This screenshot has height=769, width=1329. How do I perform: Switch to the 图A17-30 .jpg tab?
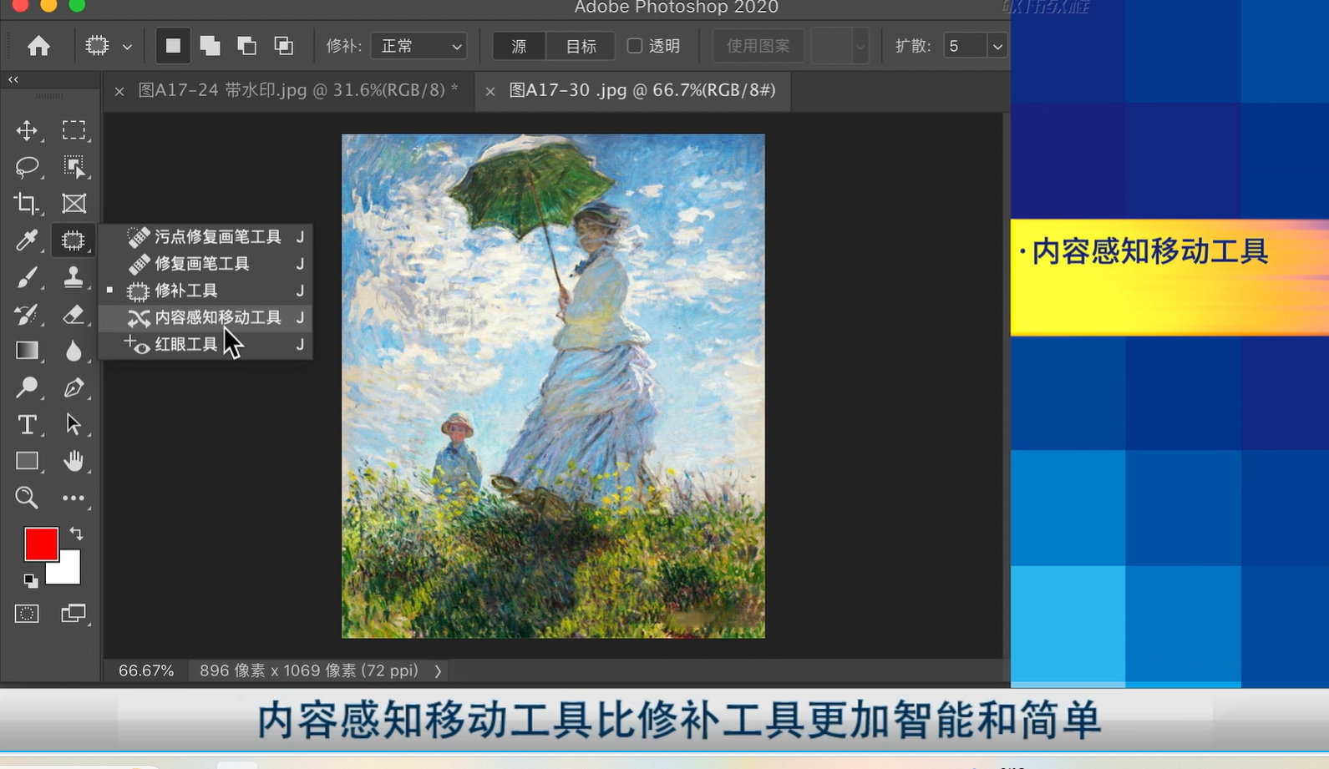click(642, 90)
